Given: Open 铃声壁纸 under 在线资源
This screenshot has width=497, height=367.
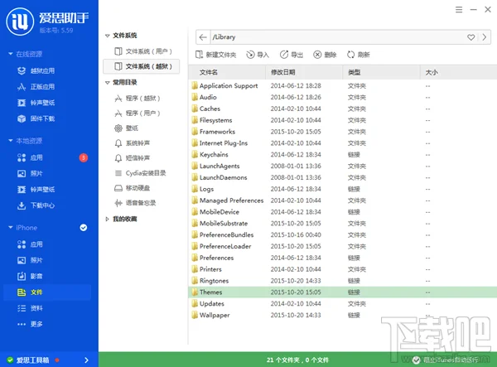Looking at the screenshot, I should [x=36, y=103].
